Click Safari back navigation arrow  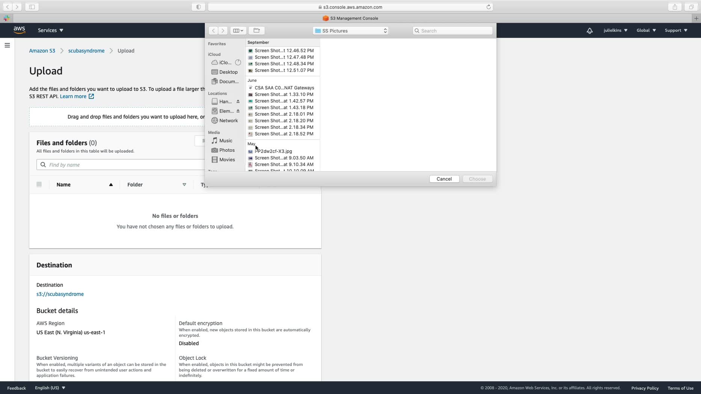7,7
